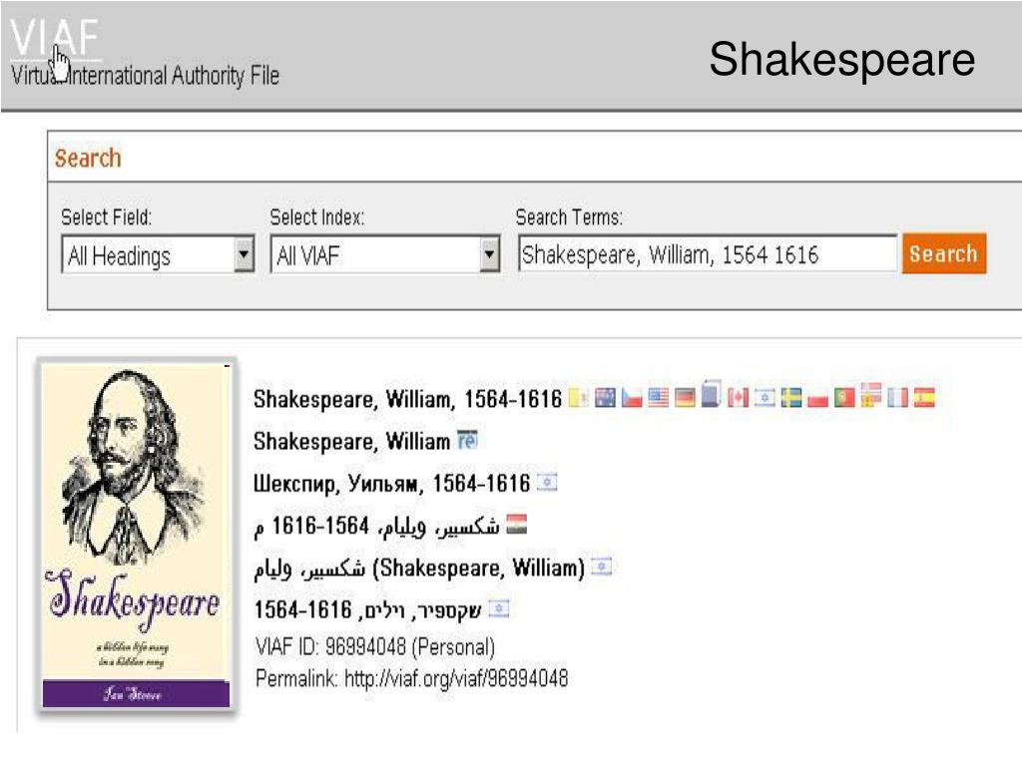Click the Polish flag icon
1022x766 pixels.
click(x=817, y=398)
